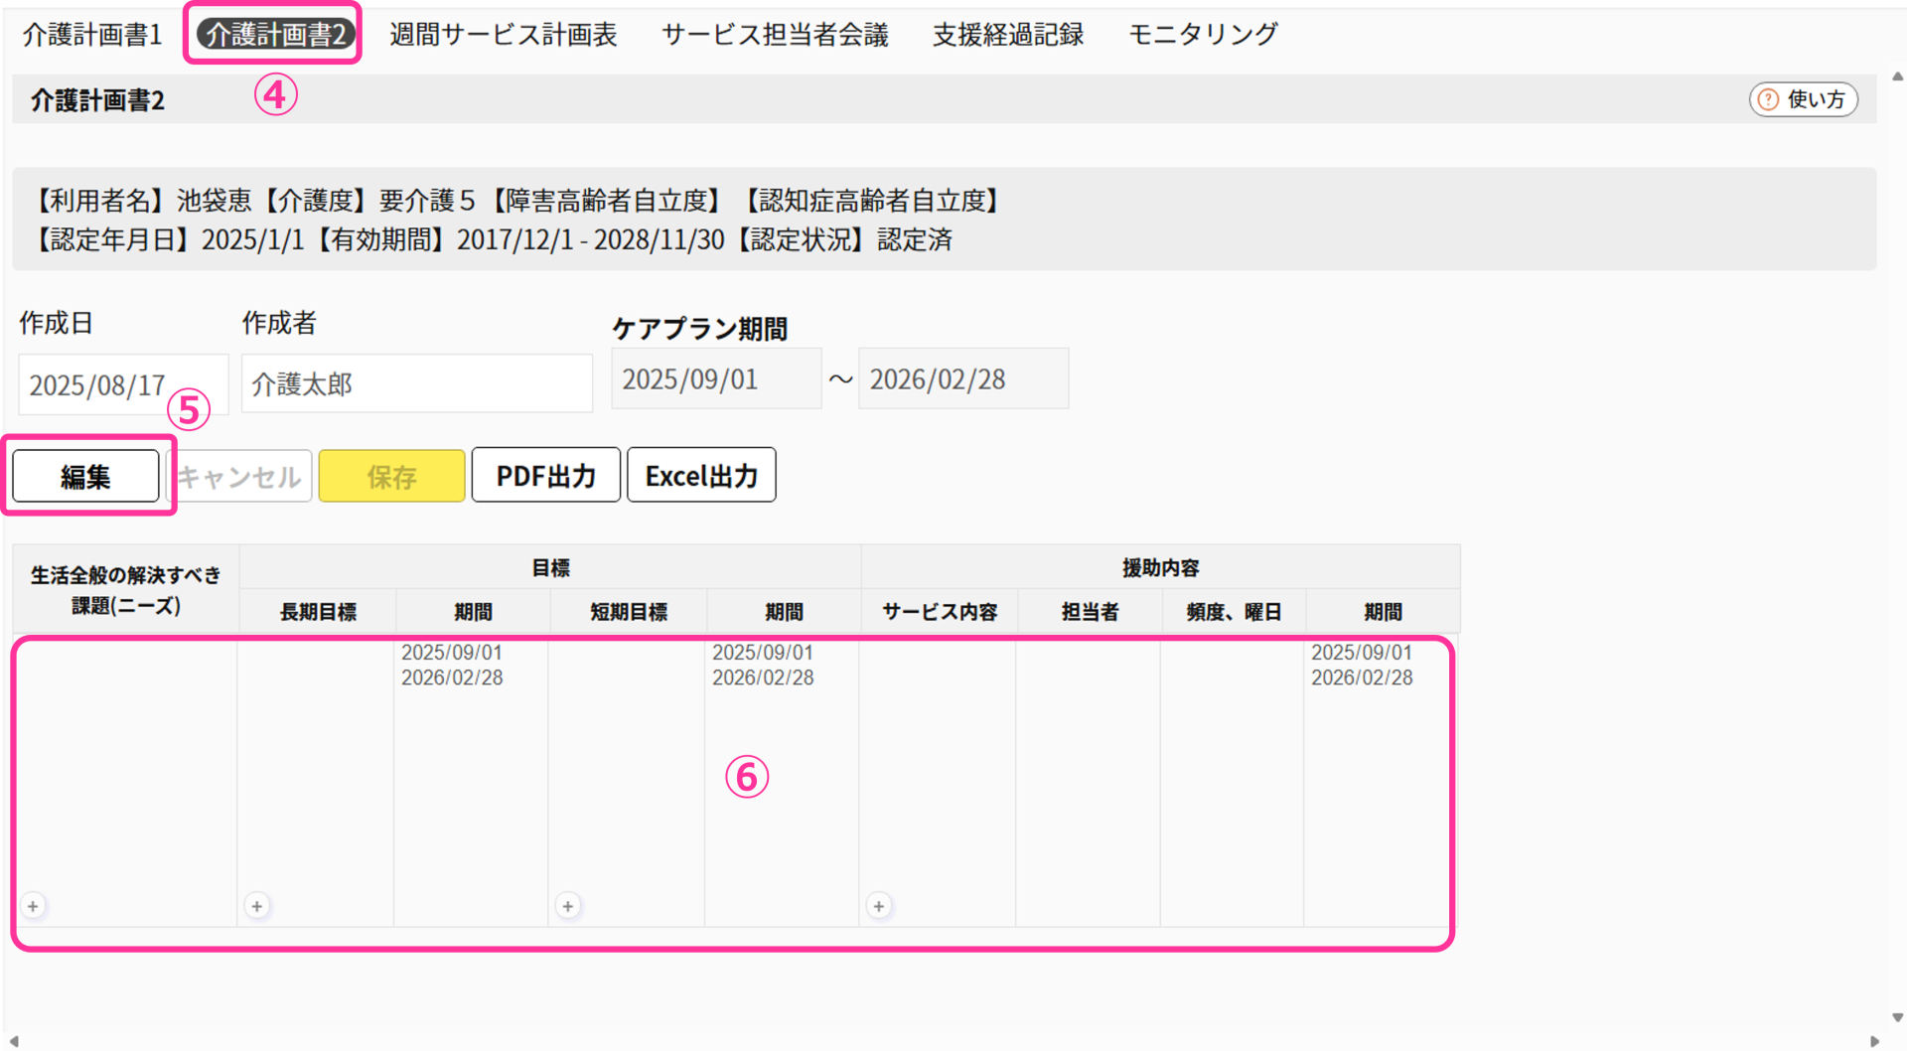
Task: Open the 週間サービス計画表 tab
Action: click(x=503, y=35)
